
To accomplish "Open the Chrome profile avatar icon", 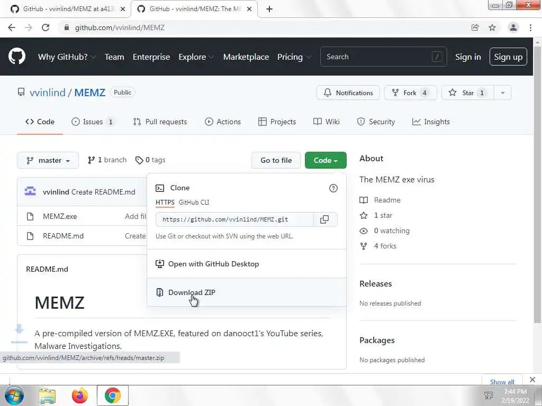I will (513, 27).
